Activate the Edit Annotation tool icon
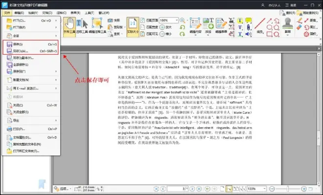323x195 pixels. [x=97, y=25]
